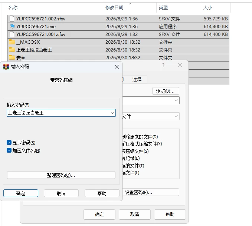
Task: Click the 设置密码(P)... button
Action: tap(151, 192)
